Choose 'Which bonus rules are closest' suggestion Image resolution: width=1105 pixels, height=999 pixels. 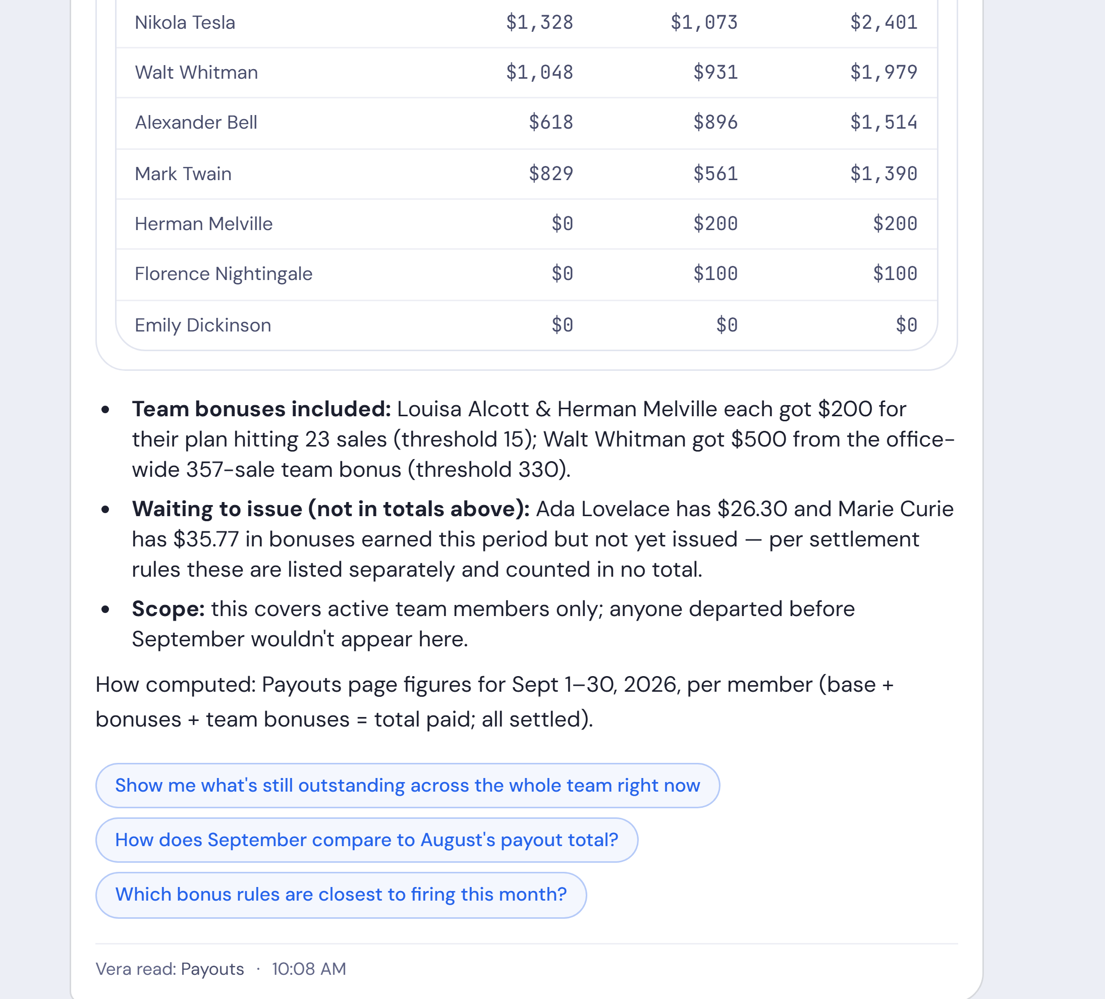click(x=341, y=895)
